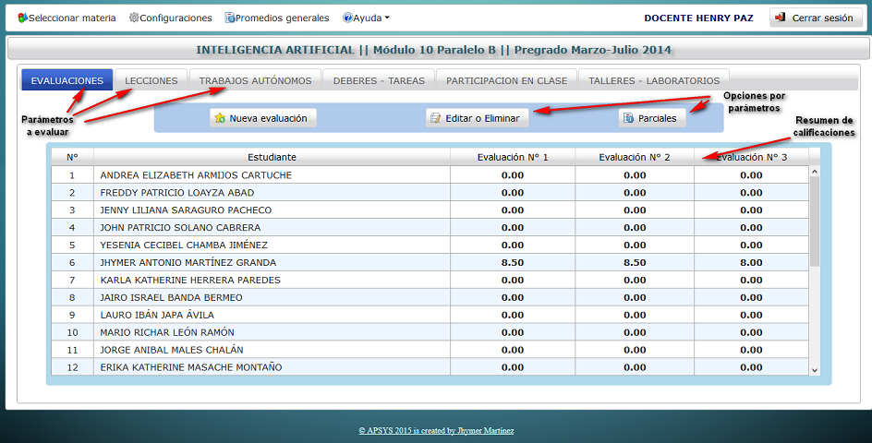Click the Cerrar sesión button
The image size is (872, 443).
[x=816, y=18]
